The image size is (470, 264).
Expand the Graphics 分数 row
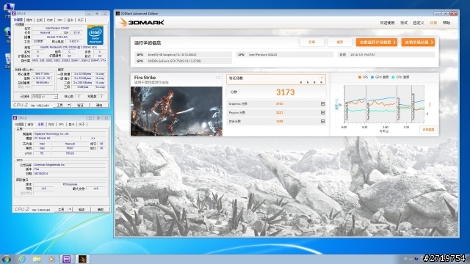pyautogui.click(x=322, y=104)
